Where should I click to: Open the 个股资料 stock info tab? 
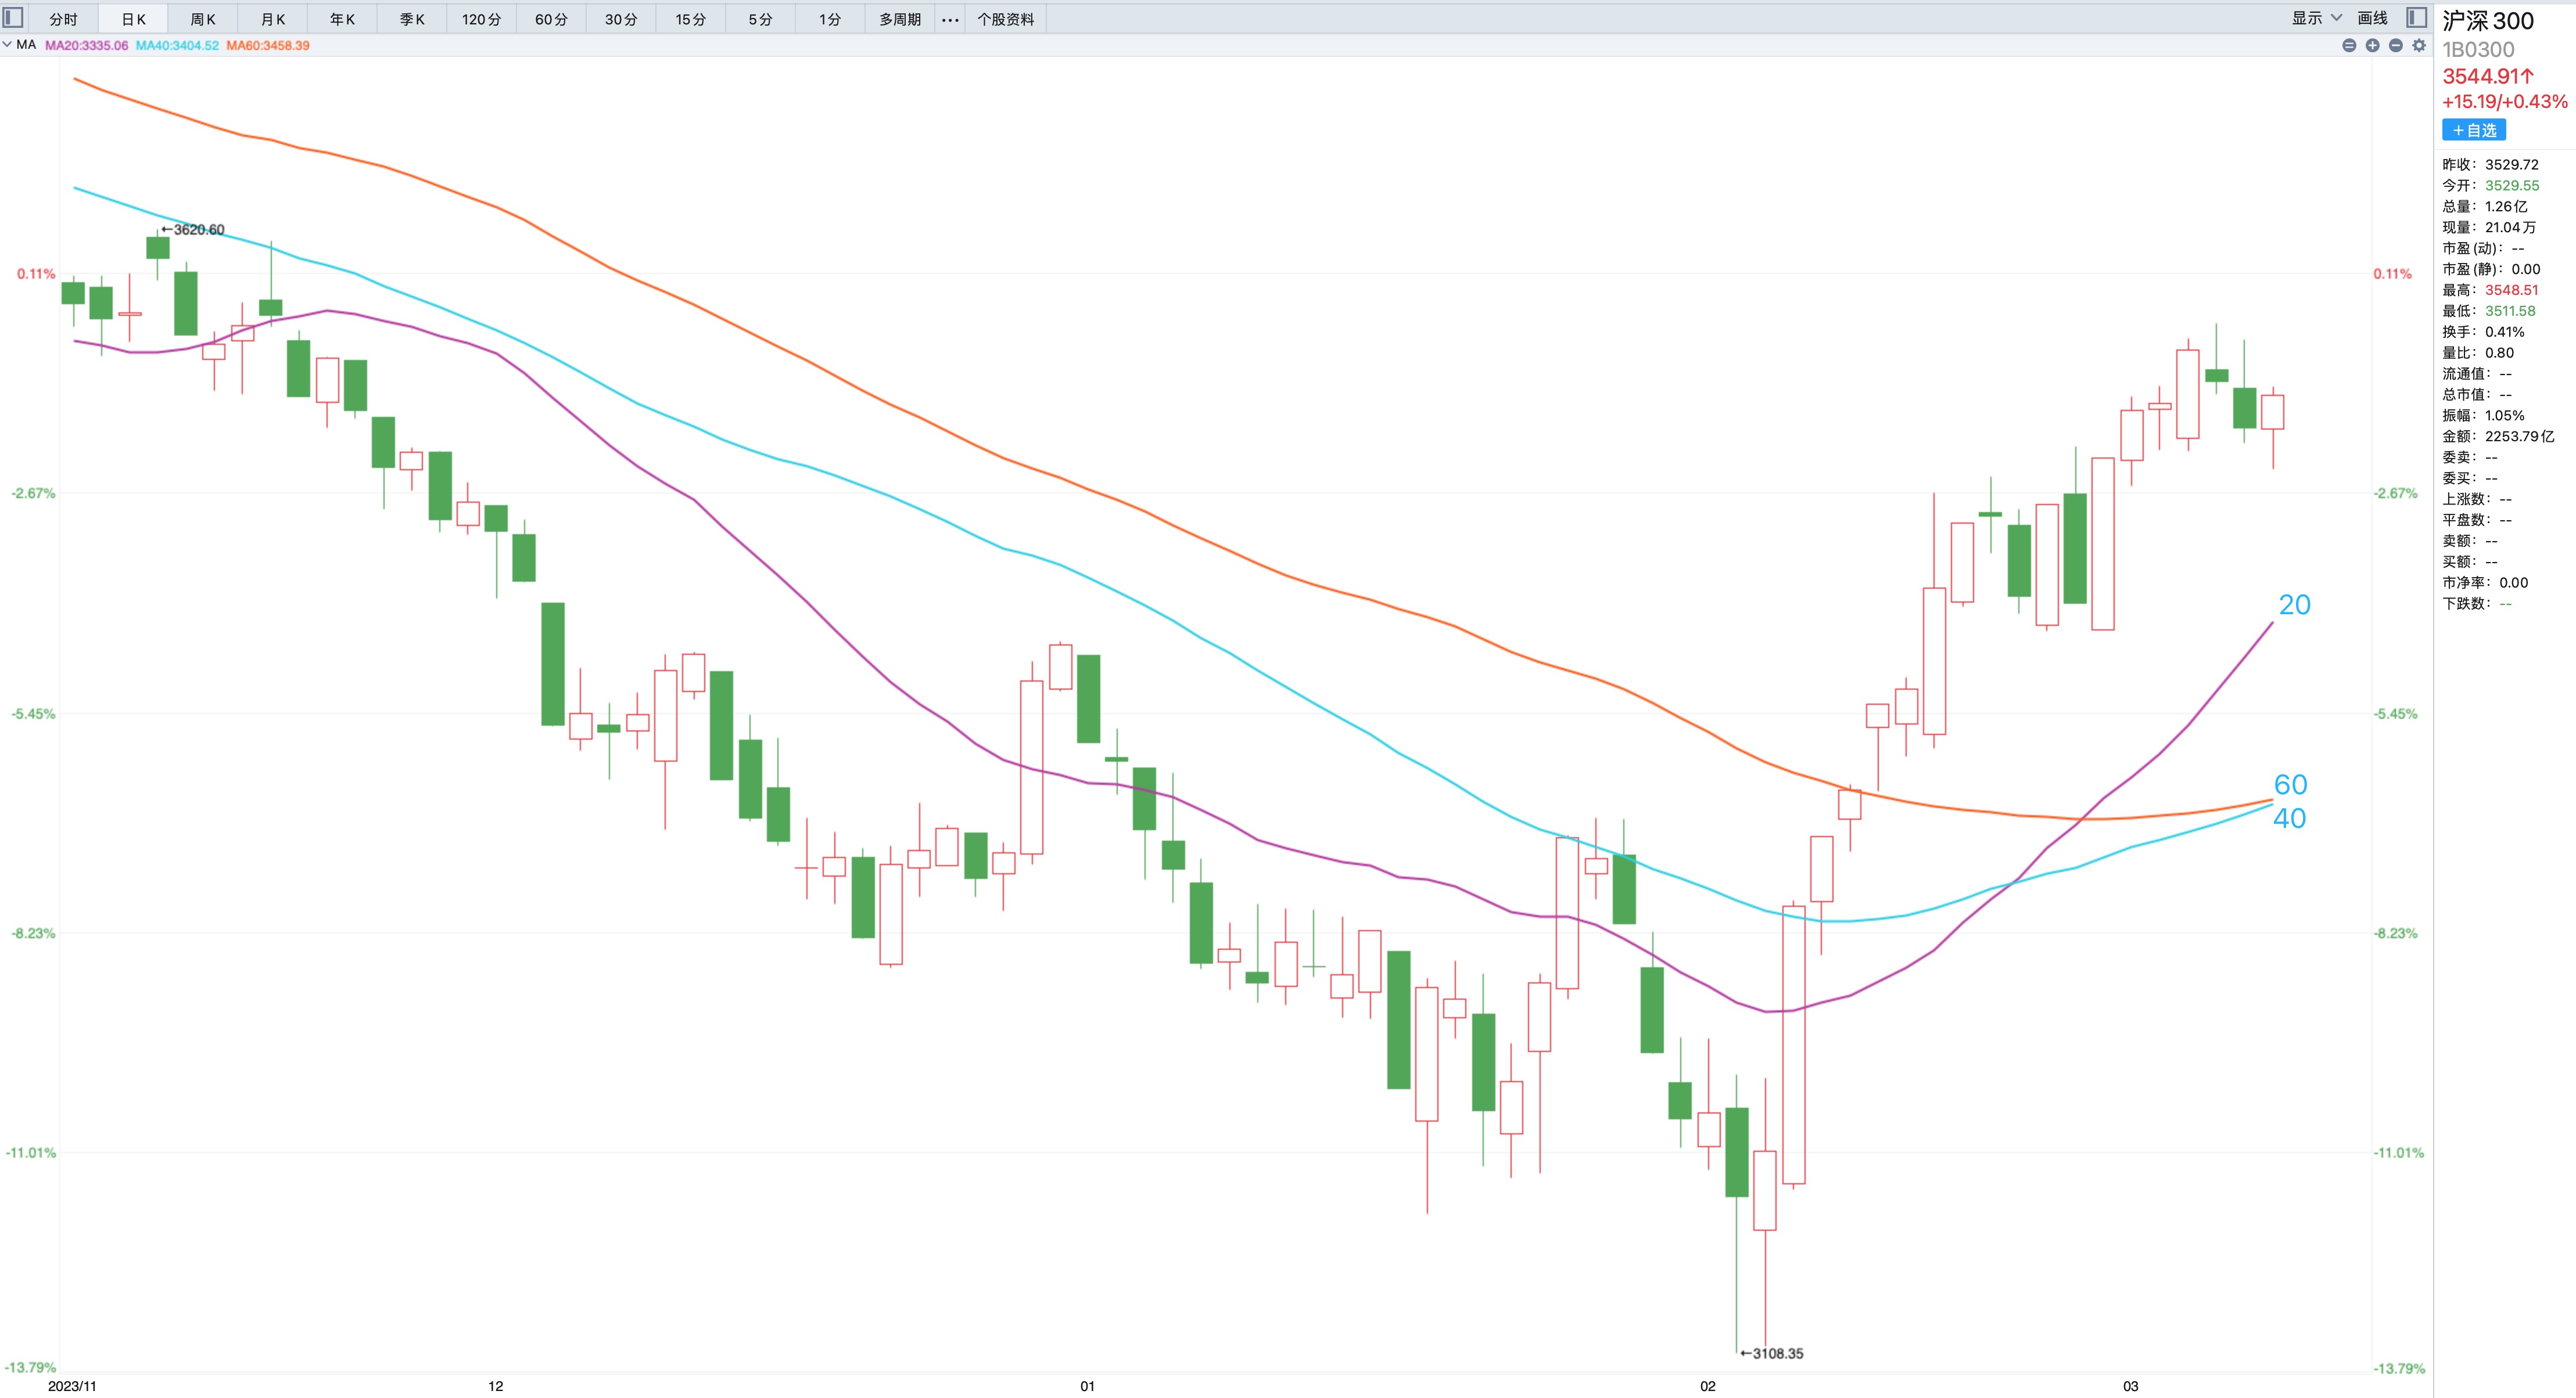coord(1005,19)
